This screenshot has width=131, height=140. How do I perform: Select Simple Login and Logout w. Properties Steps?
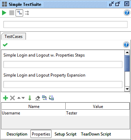[44, 55]
